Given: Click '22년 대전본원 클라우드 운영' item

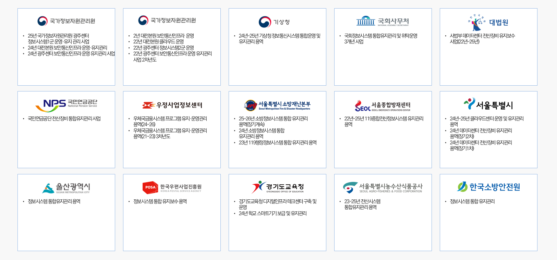Looking at the screenshot, I should click(158, 41).
